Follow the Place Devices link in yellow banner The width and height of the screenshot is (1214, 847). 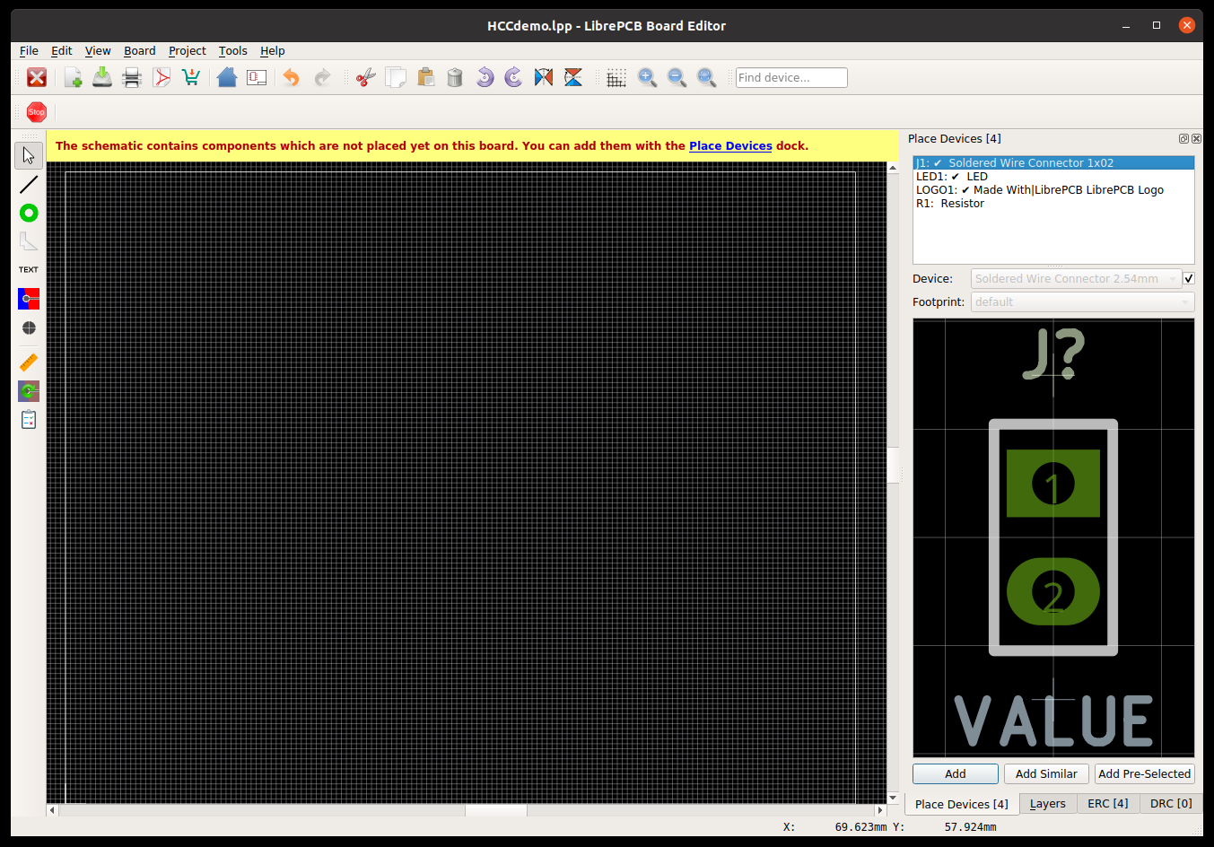pos(730,145)
